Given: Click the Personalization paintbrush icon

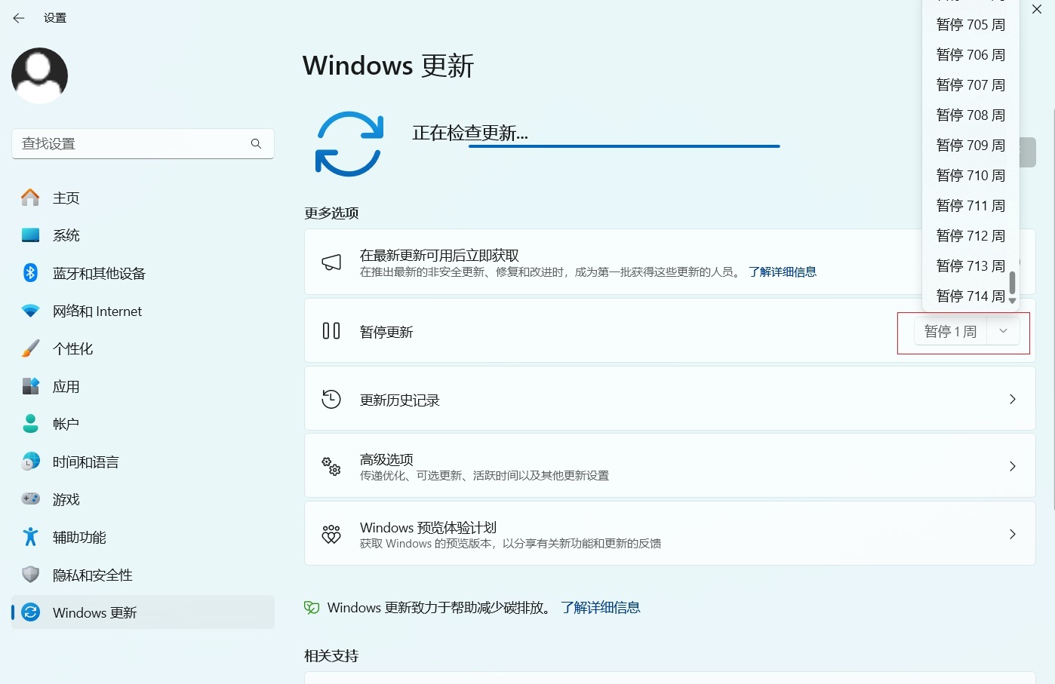Looking at the screenshot, I should pos(30,348).
